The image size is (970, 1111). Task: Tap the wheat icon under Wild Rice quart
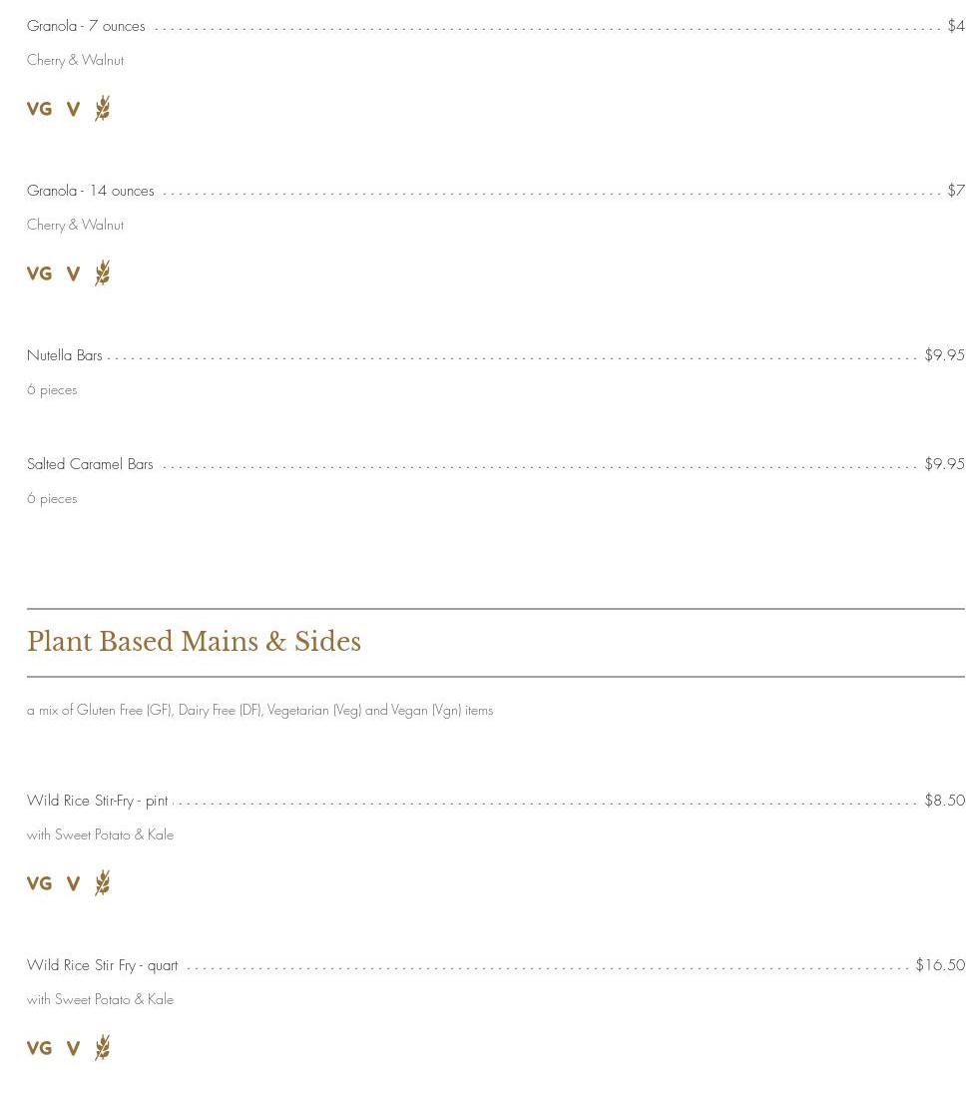[x=103, y=1047]
